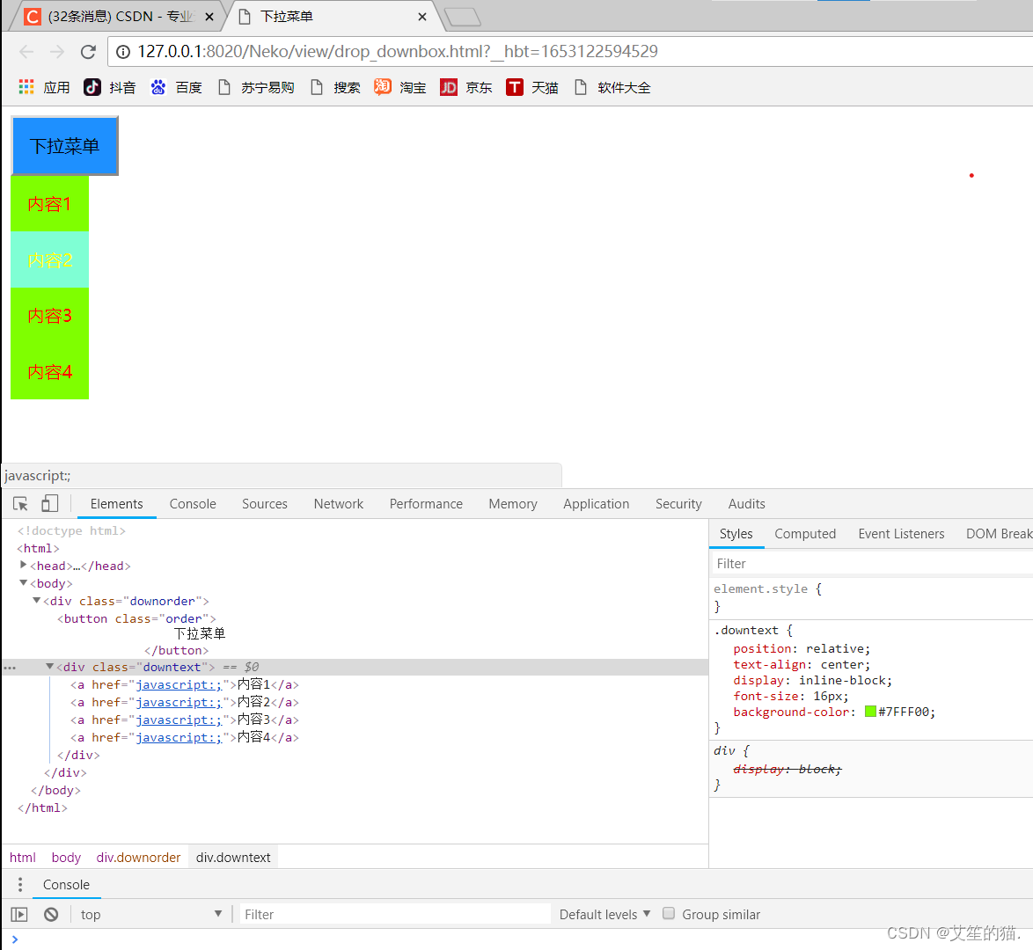Screen dimensions: 1033x950
Task: Toggle the device toolbar icon
Action: [x=50, y=504]
